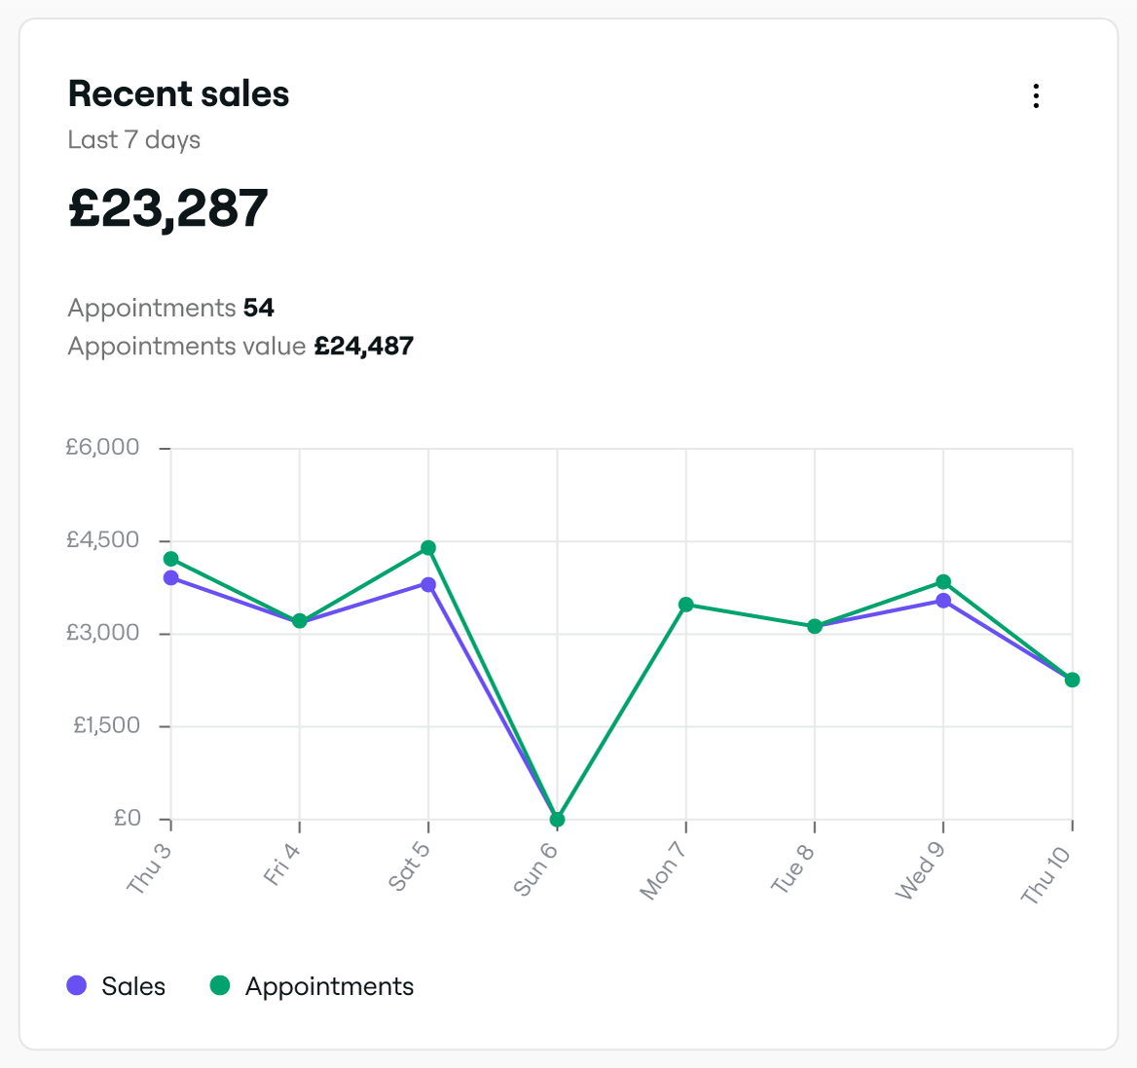Click the data point on Tue 8
The image size is (1137, 1068).
click(x=815, y=626)
